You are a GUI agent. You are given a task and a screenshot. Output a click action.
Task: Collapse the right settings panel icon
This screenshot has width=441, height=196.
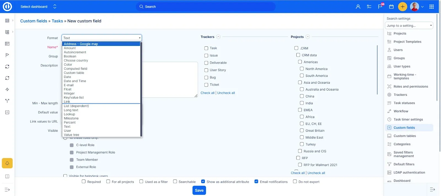432,189
